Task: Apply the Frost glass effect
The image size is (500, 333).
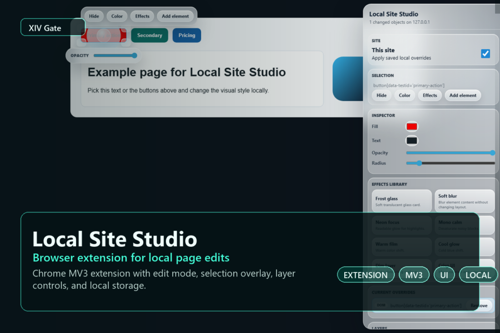Action: (x=401, y=201)
